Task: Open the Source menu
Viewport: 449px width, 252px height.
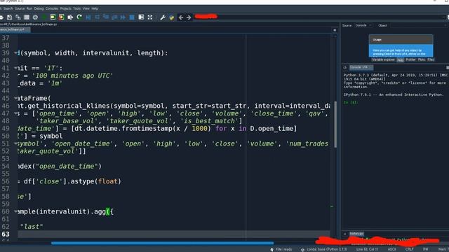Action: pyautogui.click(x=20, y=8)
